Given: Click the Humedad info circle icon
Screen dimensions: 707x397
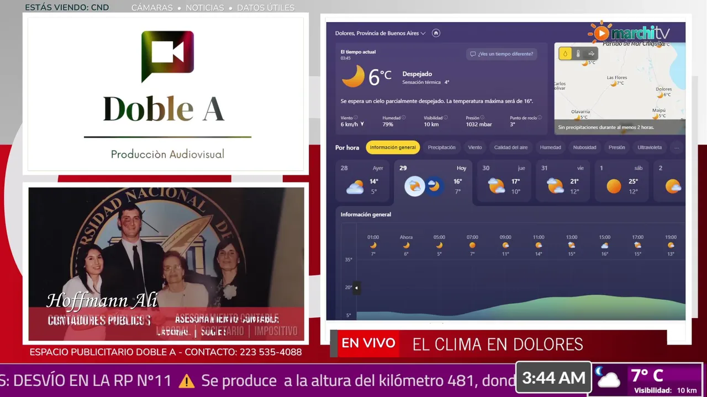Looking at the screenshot, I should click(404, 117).
